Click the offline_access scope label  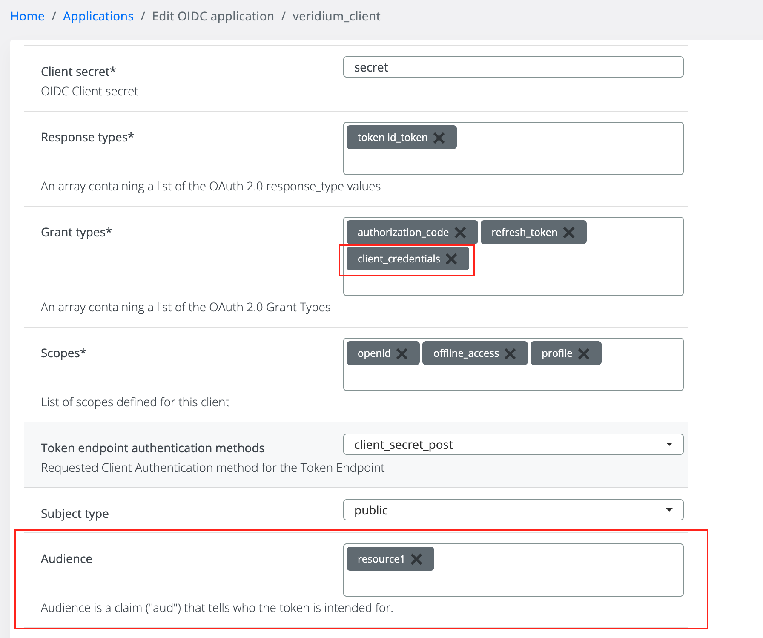[466, 353]
